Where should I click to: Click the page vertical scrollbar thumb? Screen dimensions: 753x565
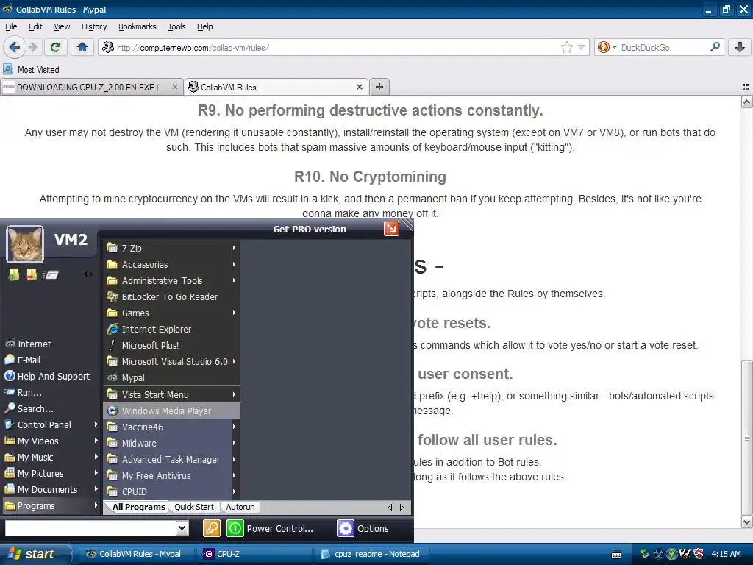pos(747,438)
